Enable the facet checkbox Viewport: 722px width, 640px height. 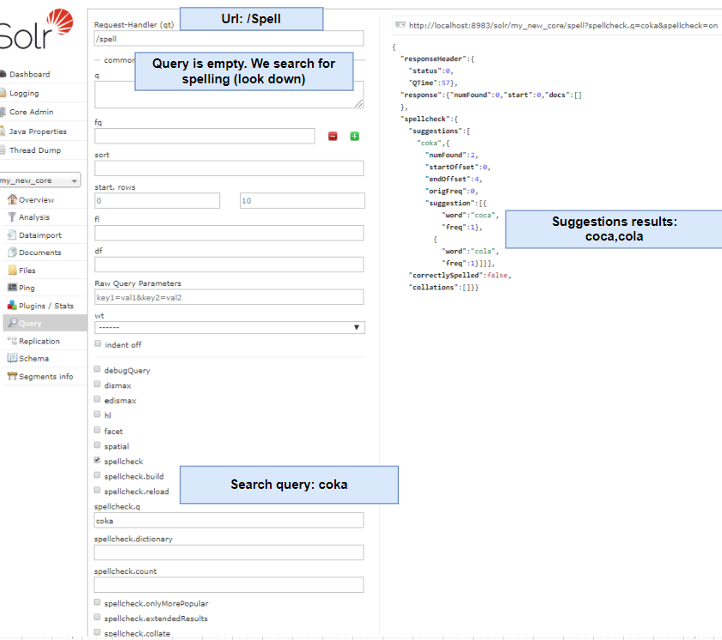(x=97, y=430)
